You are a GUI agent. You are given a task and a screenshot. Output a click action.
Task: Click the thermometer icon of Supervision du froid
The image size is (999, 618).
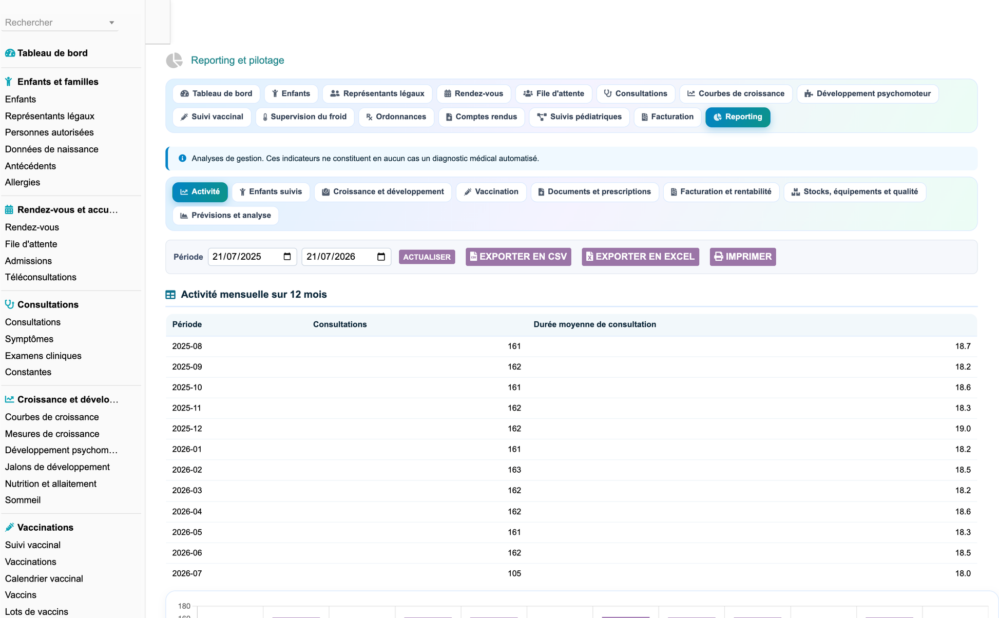pos(265,117)
